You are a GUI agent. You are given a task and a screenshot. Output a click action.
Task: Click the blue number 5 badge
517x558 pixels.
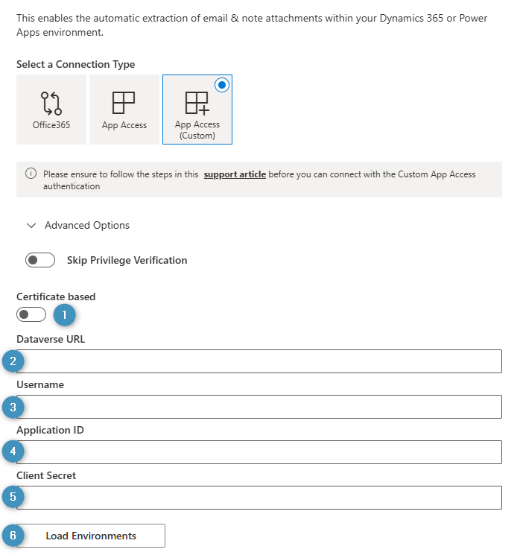point(13,497)
